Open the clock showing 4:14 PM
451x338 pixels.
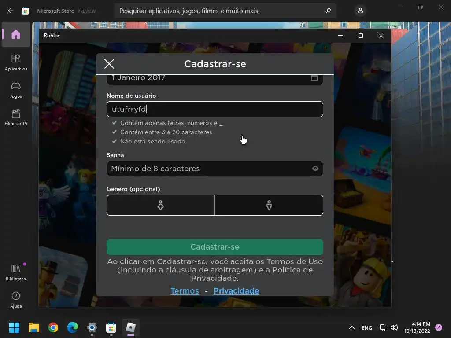[x=417, y=327]
